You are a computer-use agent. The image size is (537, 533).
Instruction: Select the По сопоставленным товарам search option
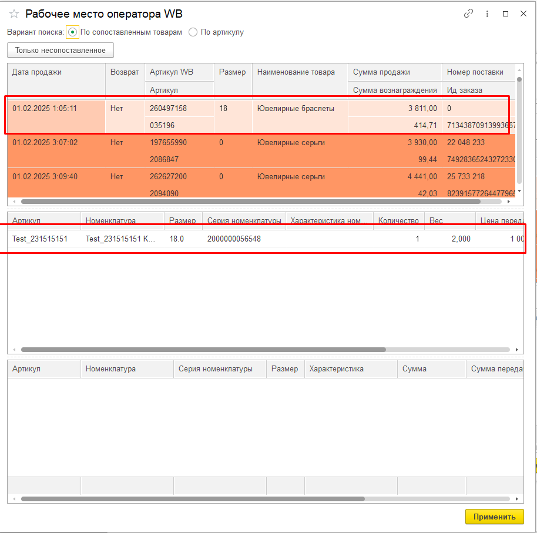(x=72, y=32)
